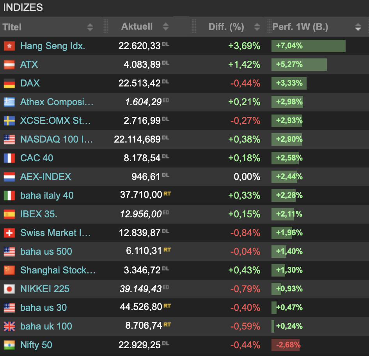
Task: Click the Indian flag beside Nifty 50
Action: point(9,345)
